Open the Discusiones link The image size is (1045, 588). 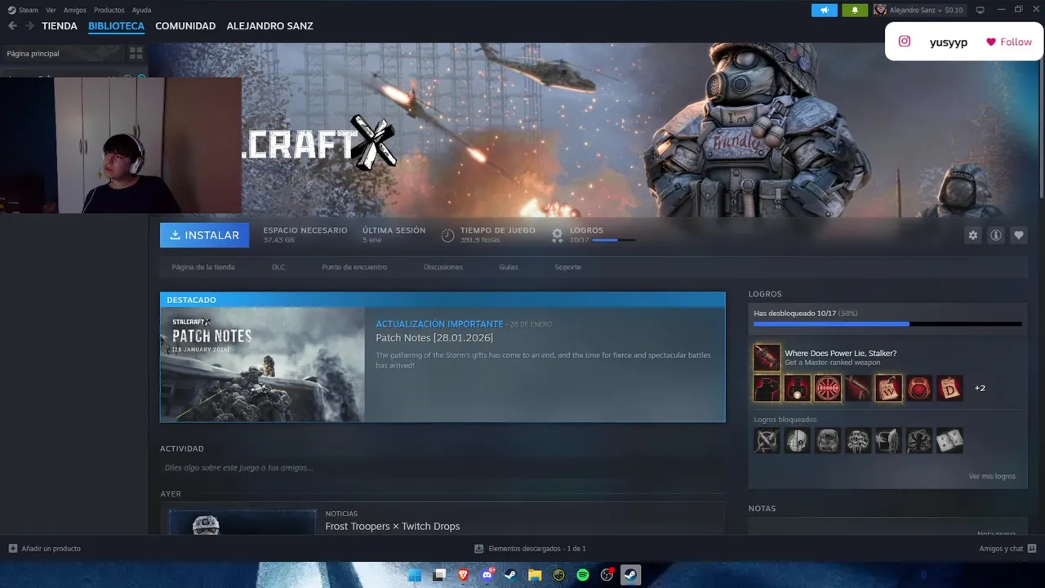[443, 267]
